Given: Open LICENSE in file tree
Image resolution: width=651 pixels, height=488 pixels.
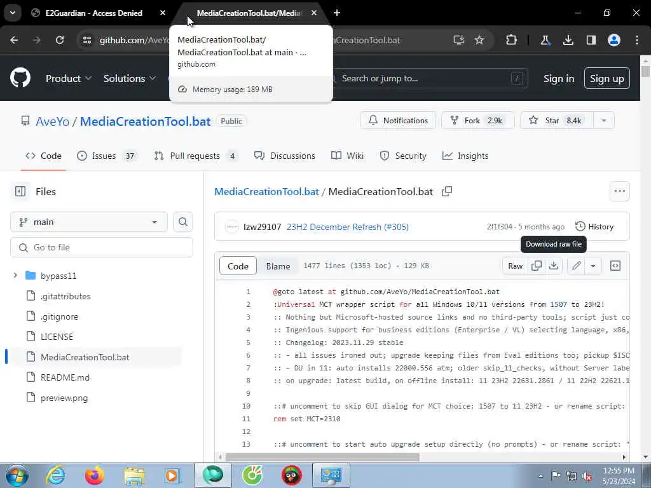Looking at the screenshot, I should click(57, 337).
